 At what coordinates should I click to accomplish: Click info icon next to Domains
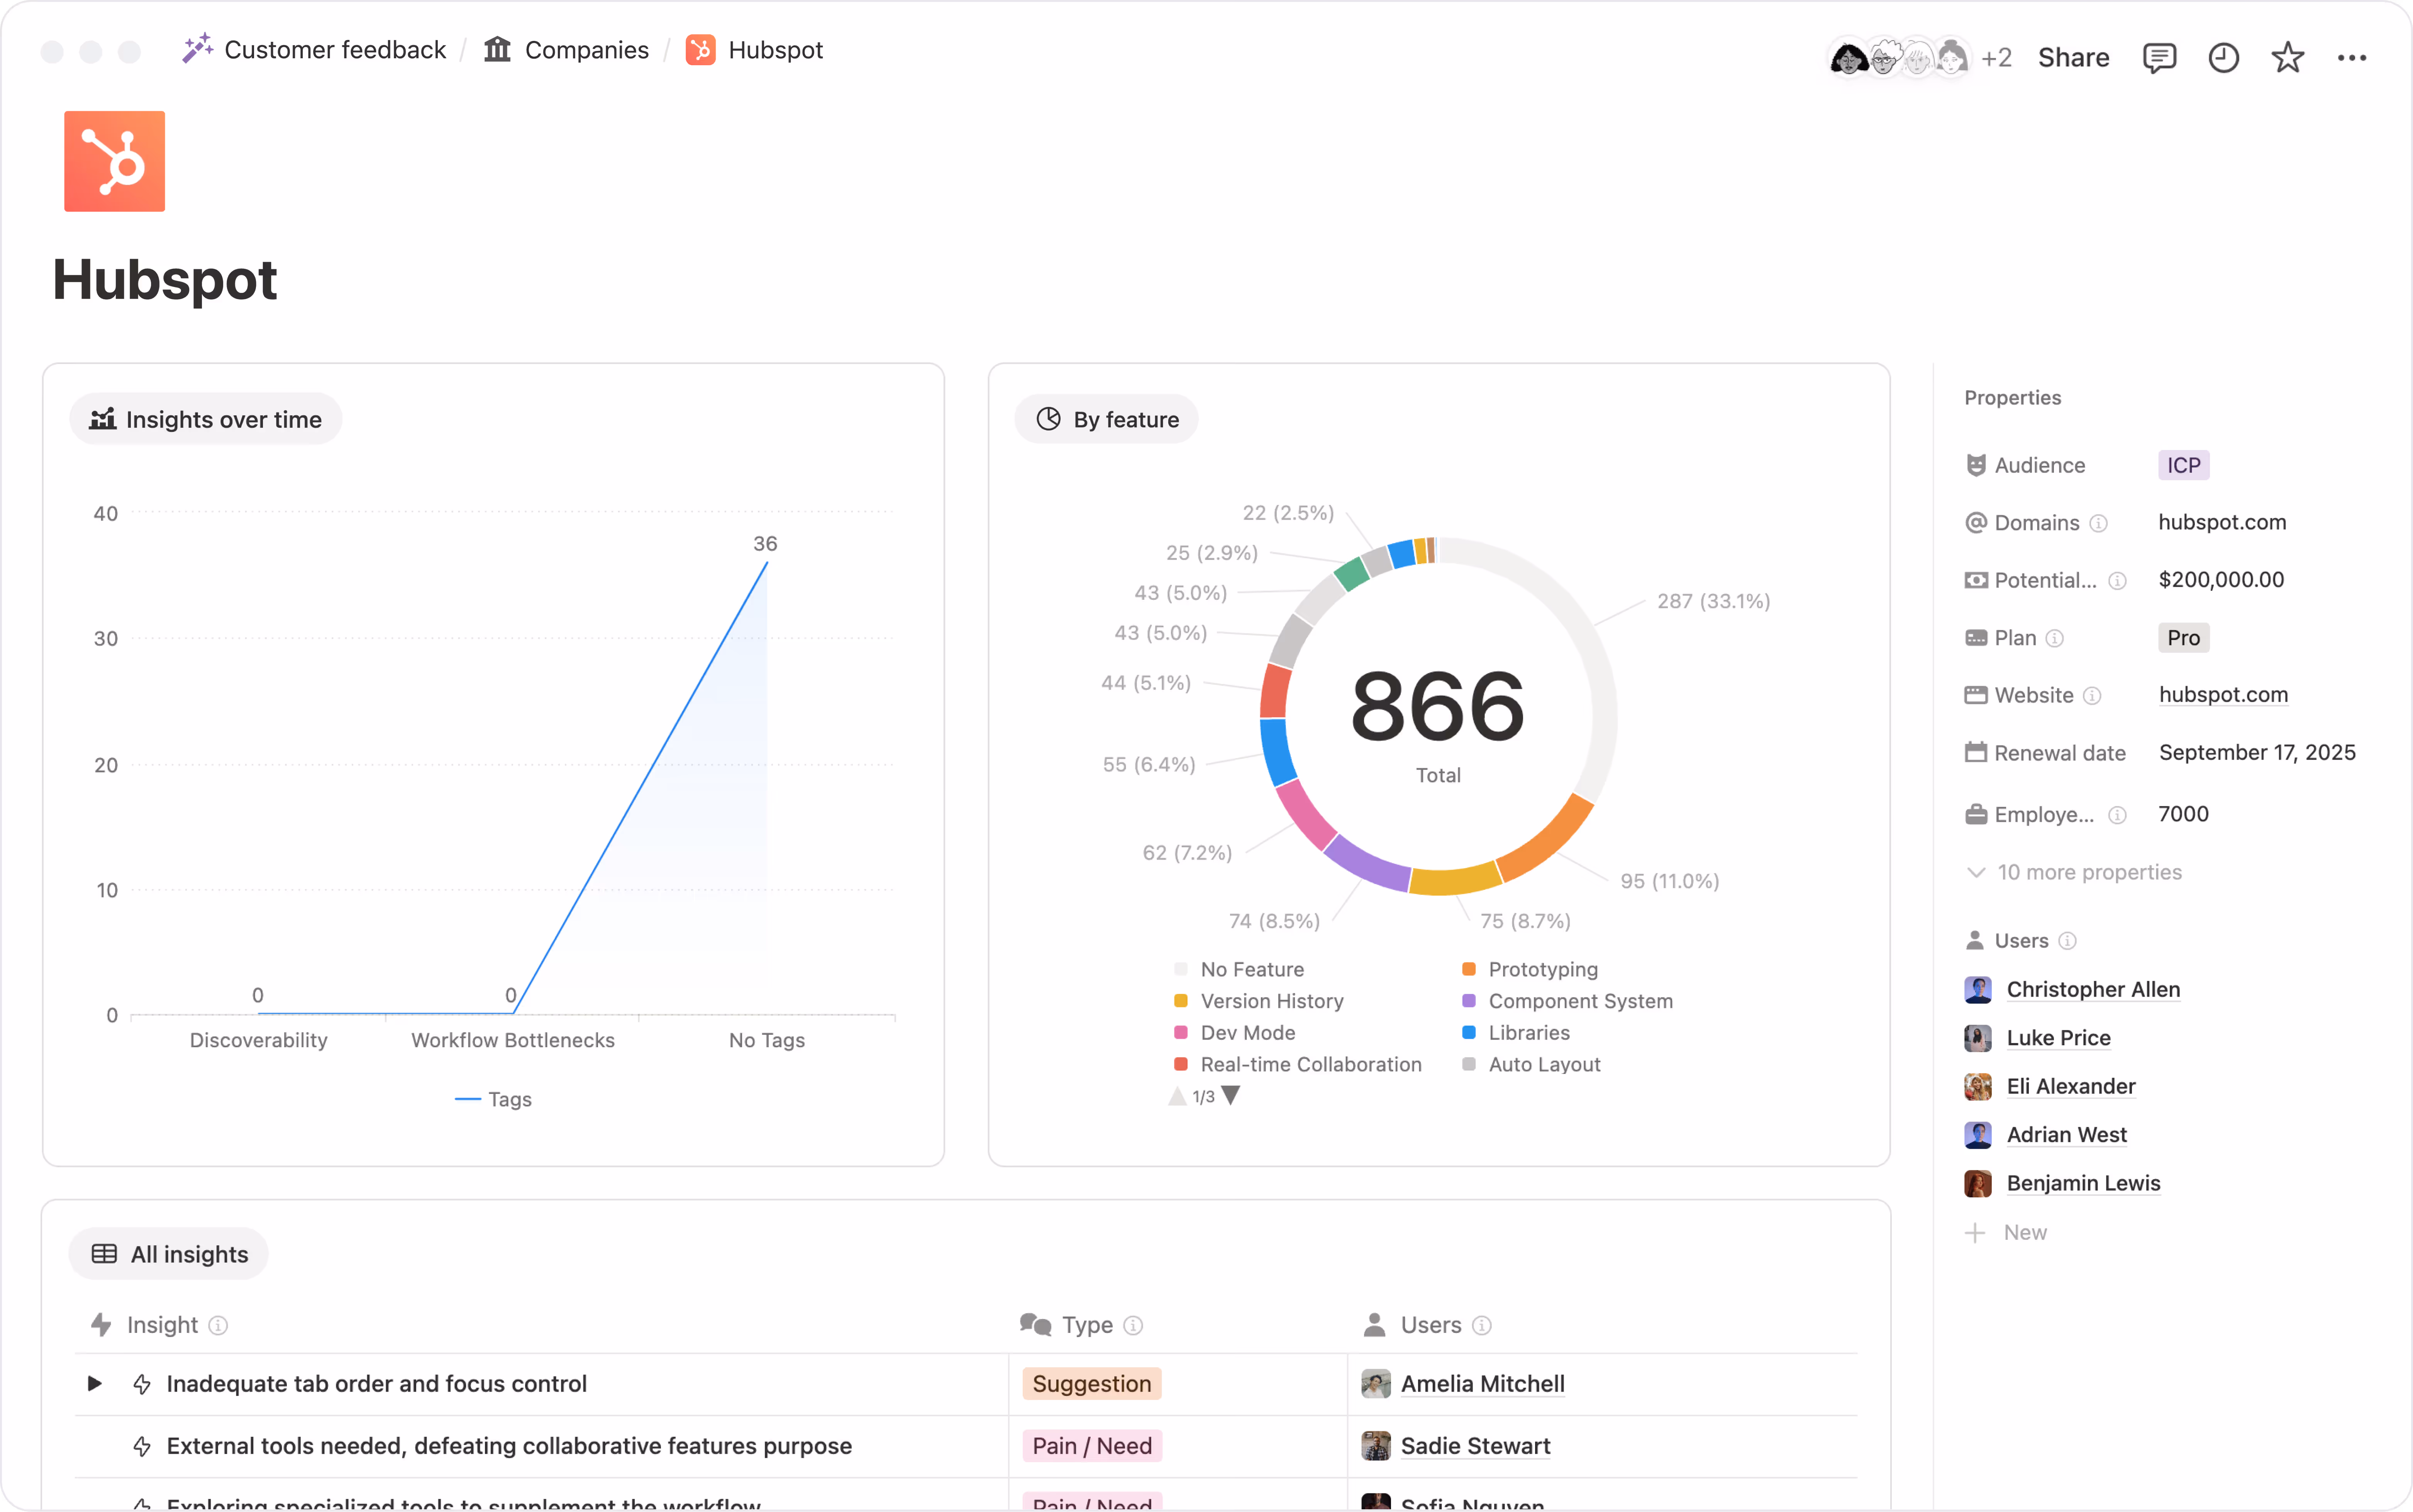[x=2099, y=523]
